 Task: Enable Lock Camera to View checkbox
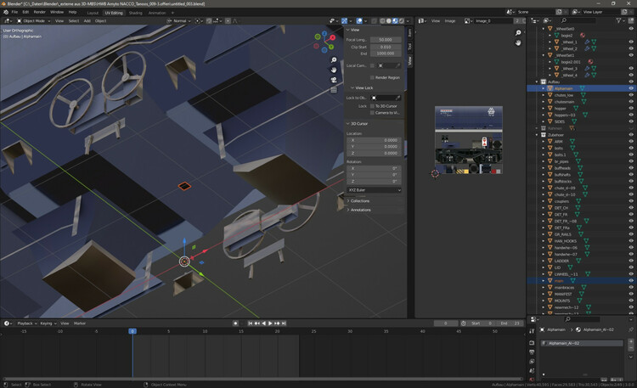(x=372, y=113)
